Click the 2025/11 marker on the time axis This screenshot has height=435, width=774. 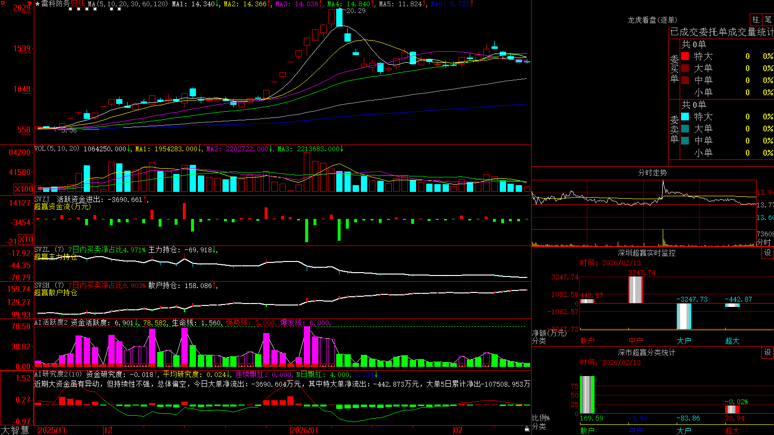tap(52, 430)
